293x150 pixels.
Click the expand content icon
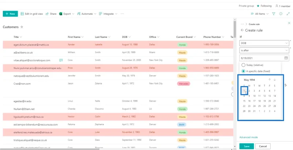point(288,14)
